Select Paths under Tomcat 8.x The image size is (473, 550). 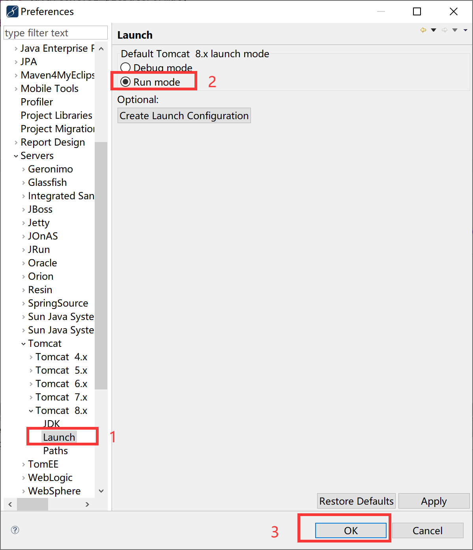click(56, 451)
